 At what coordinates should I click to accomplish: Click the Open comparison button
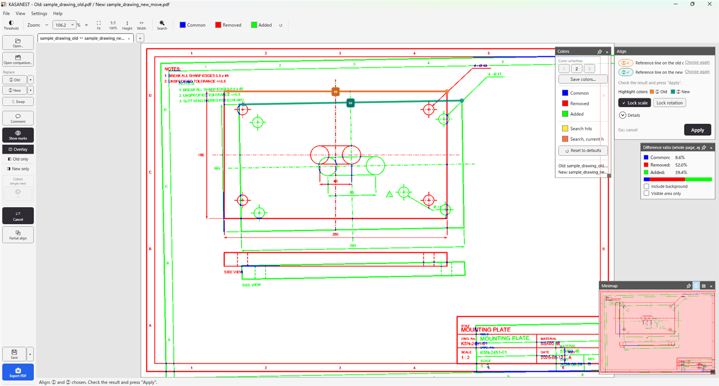(x=18, y=60)
